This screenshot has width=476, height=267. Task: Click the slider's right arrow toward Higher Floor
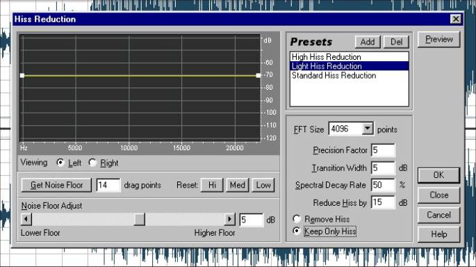coord(230,219)
